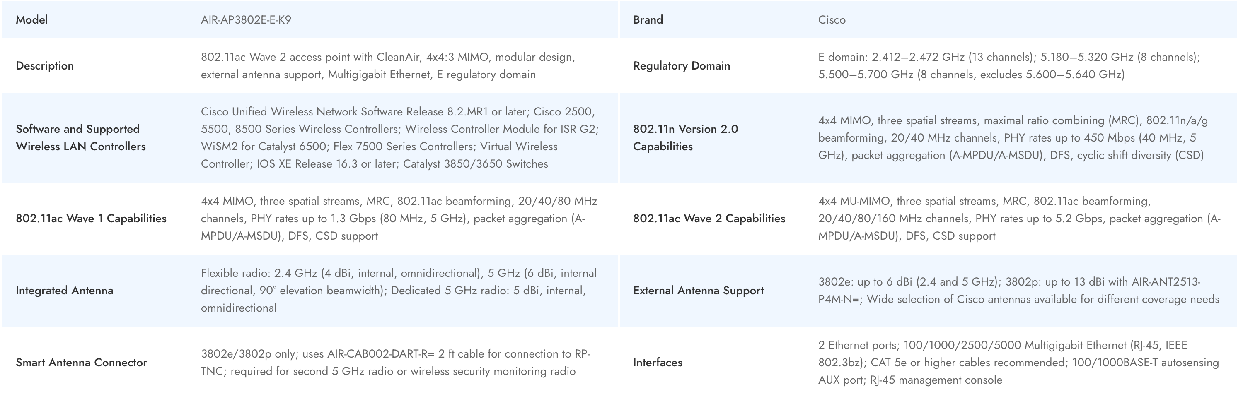Click the Smart Antenna Connector label
This screenshot has width=1243, height=399.
(x=81, y=363)
